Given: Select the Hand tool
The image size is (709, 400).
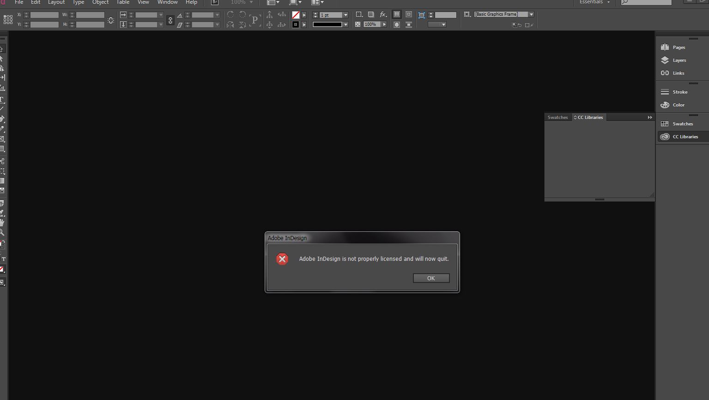Looking at the screenshot, I should [x=2, y=223].
